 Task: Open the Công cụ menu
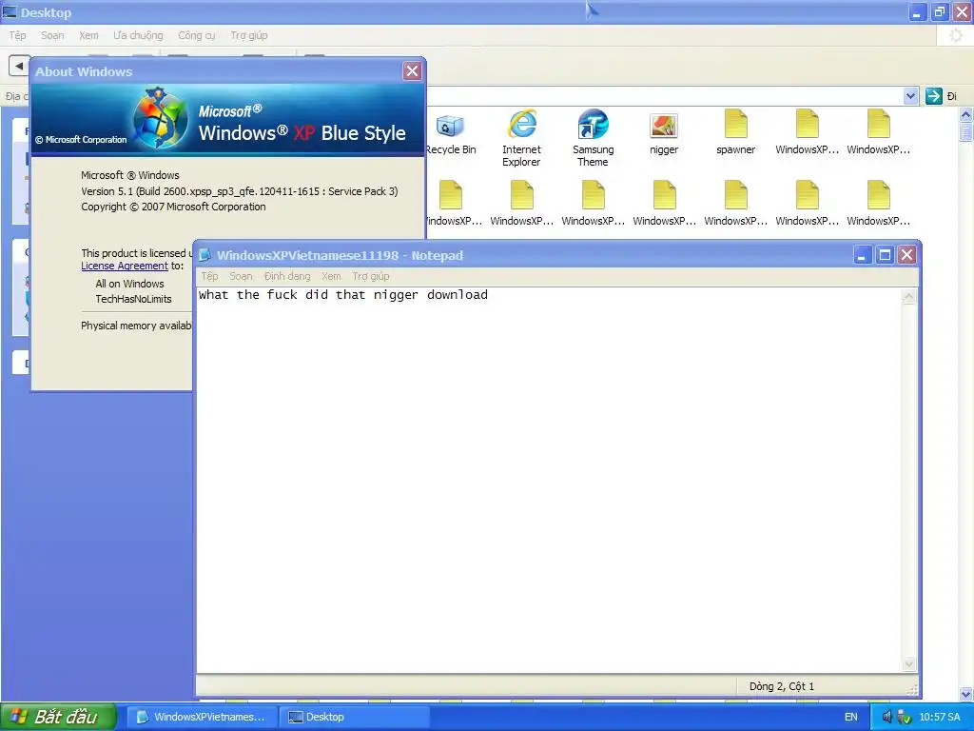click(x=196, y=35)
